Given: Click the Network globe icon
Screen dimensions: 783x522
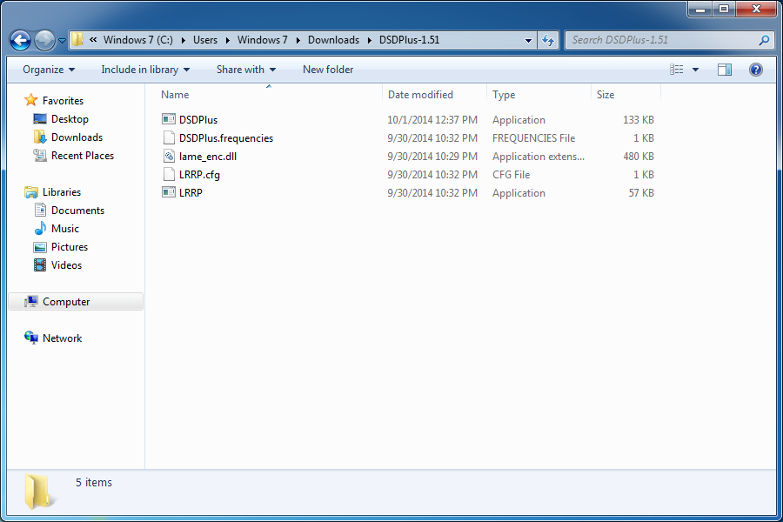Looking at the screenshot, I should (31, 338).
